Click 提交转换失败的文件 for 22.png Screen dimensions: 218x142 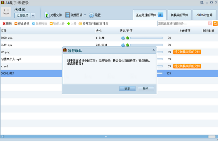tap(187, 52)
